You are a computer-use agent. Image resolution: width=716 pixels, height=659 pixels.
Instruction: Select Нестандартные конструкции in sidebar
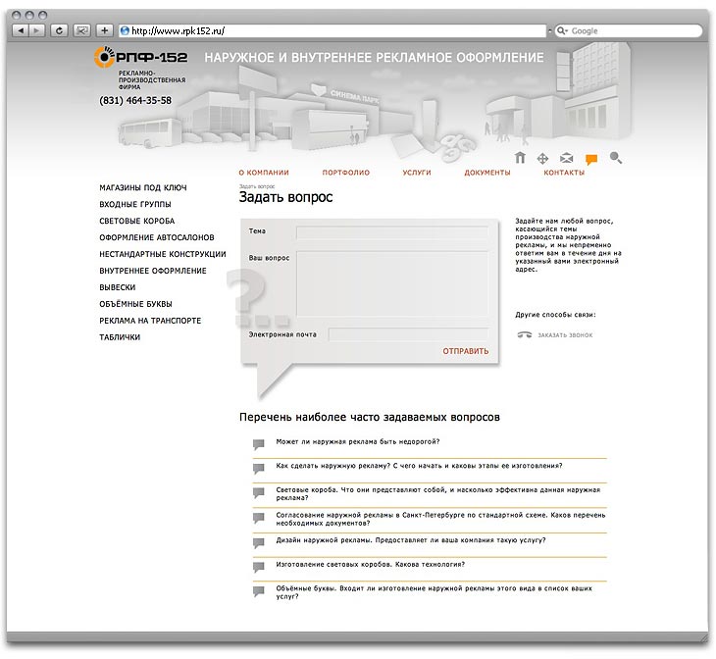[163, 254]
